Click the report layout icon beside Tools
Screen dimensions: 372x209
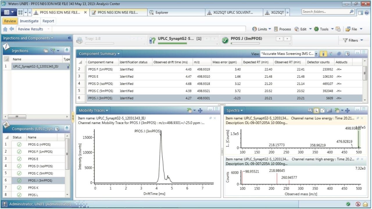click(x=338, y=29)
